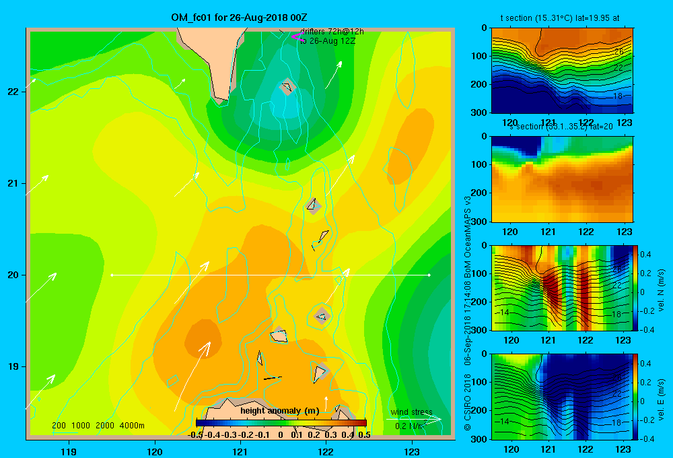The width and height of the screenshot is (673, 458).
Task: Click the -0.5 value on height anomaly scale
Action: 195,435
